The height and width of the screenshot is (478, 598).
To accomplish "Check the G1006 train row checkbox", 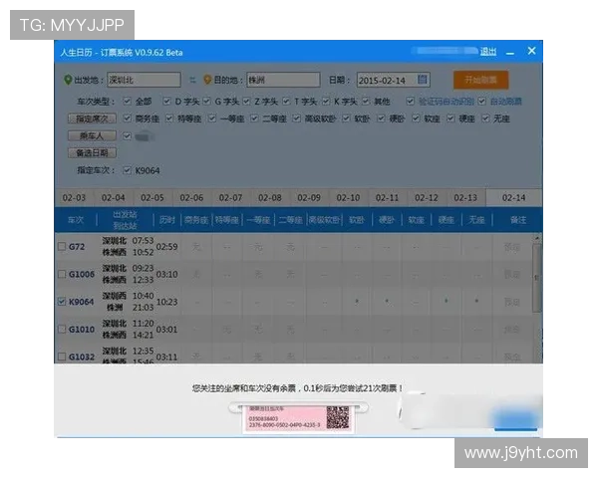I will pos(62,274).
